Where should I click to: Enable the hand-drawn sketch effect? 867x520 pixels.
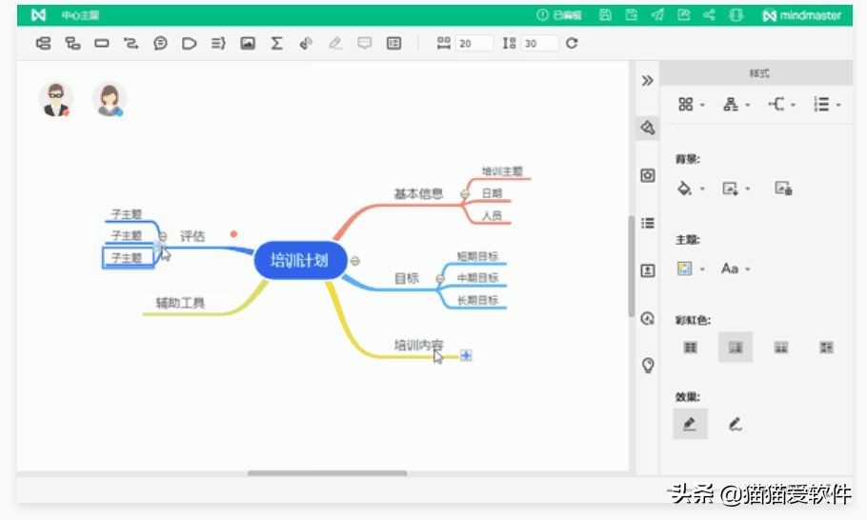(735, 425)
